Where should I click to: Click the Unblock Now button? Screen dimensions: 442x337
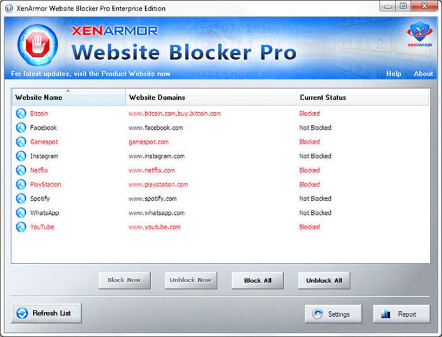191,280
